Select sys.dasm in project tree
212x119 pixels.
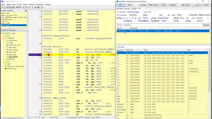coord(13,50)
